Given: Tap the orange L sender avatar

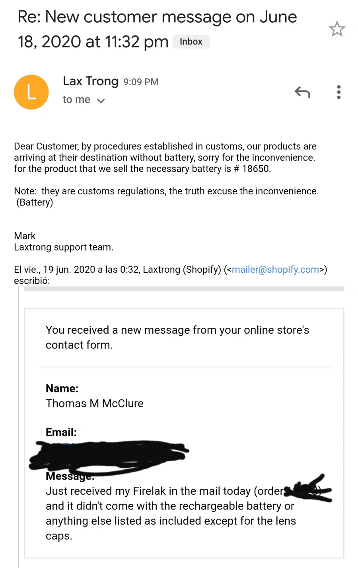Looking at the screenshot, I should pos(31,92).
